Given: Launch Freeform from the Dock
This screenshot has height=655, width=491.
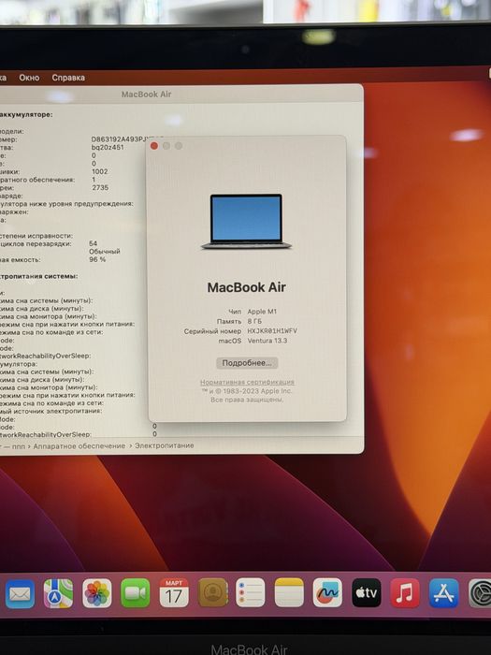Looking at the screenshot, I should (x=327, y=592).
